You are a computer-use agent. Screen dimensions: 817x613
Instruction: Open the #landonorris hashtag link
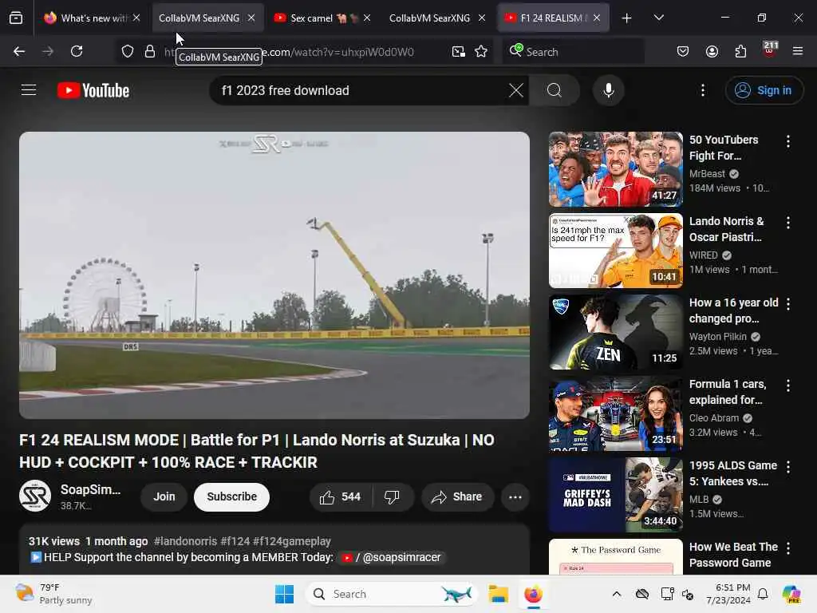[185, 541]
